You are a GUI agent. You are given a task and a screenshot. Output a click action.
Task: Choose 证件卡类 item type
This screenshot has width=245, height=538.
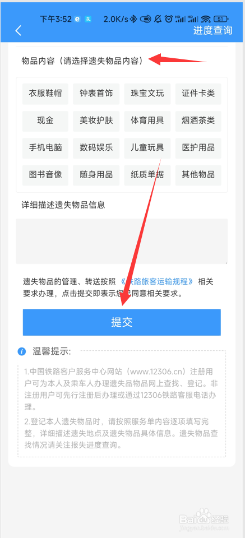click(198, 94)
